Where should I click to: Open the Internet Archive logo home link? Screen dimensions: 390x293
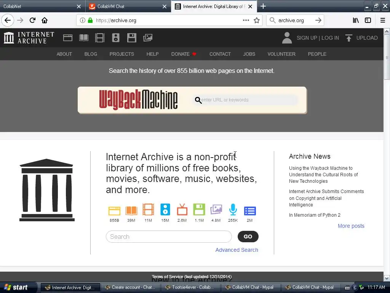tap(29, 38)
